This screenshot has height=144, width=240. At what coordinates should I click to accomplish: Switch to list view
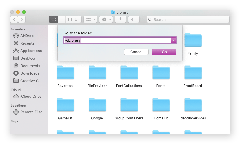pos(62,19)
